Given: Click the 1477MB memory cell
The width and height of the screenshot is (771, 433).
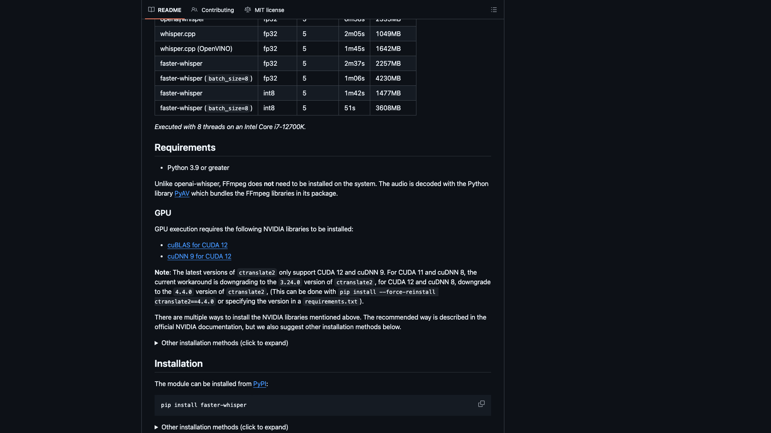Looking at the screenshot, I should (x=393, y=93).
